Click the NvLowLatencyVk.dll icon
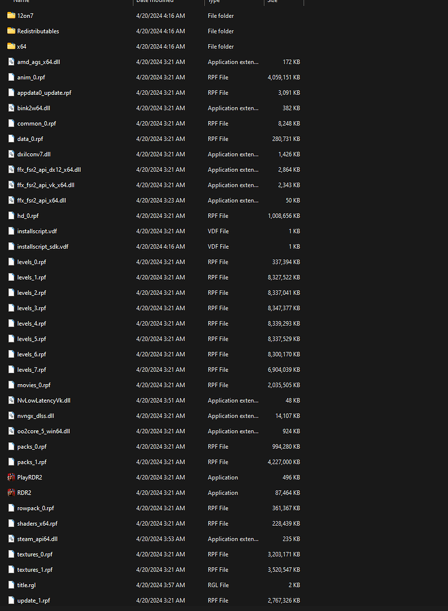448x611 pixels. click(x=11, y=400)
